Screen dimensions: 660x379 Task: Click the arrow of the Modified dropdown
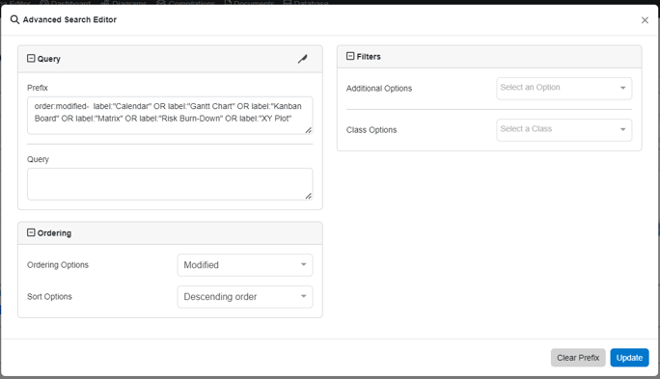click(x=304, y=264)
